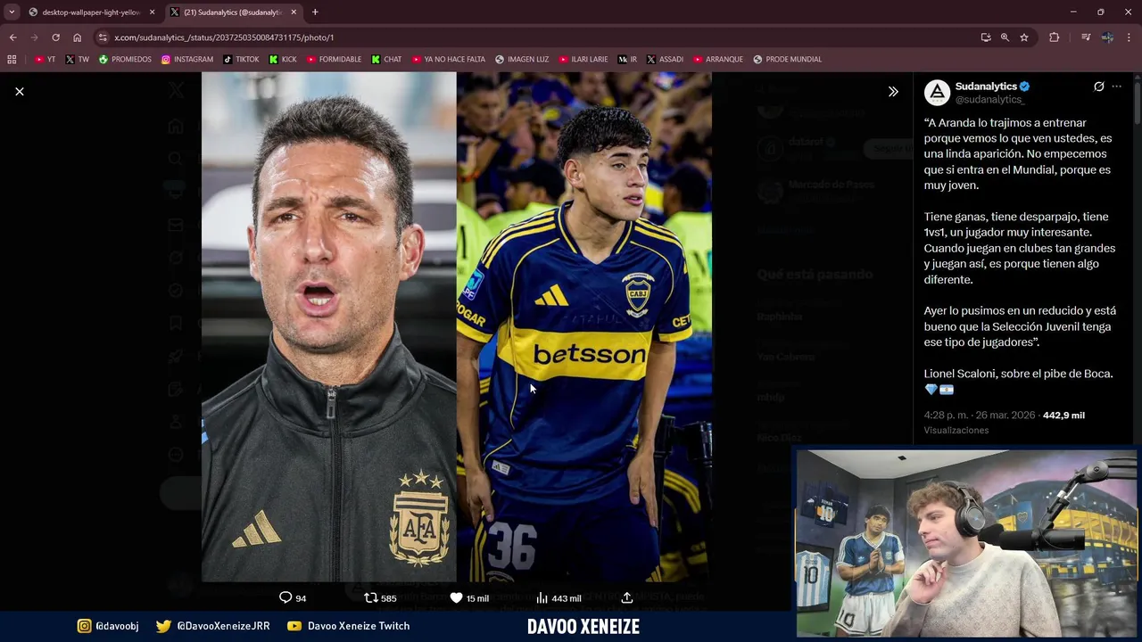Click the 442,9 mil Visualizaciones count
This screenshot has width=1142, height=642.
point(1063,416)
